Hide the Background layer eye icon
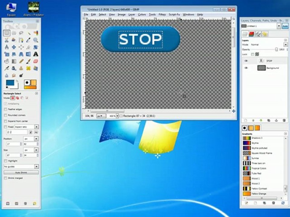 [x=246, y=68]
